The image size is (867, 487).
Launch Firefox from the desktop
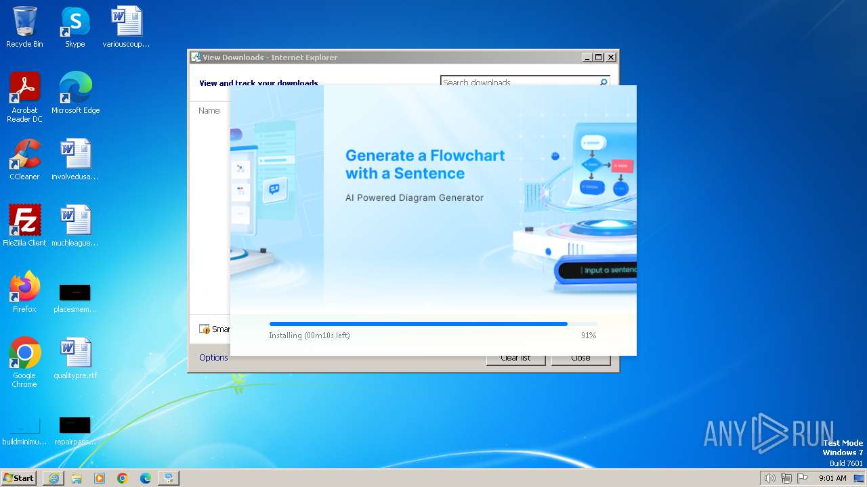coord(24,292)
